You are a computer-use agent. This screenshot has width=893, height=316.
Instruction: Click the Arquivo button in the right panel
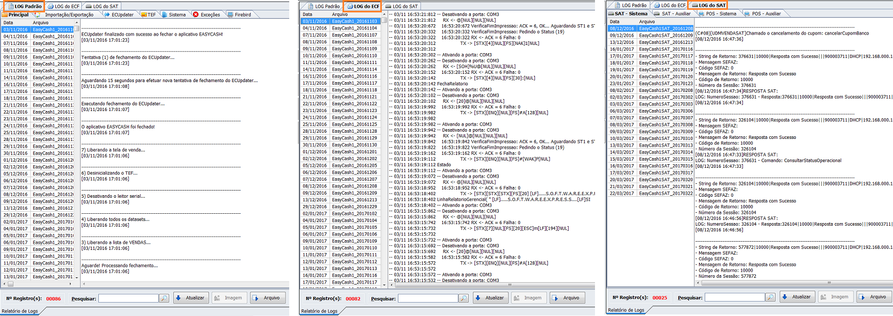pos(874,297)
